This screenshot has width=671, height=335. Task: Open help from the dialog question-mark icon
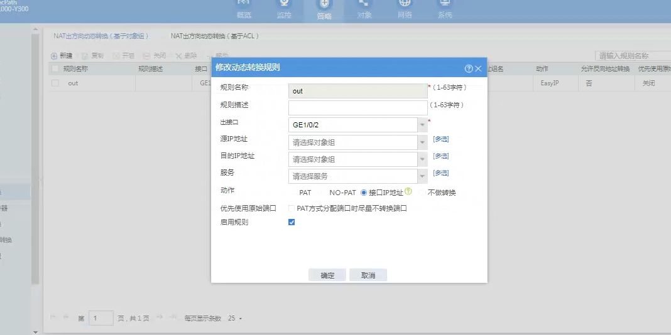[469, 68]
